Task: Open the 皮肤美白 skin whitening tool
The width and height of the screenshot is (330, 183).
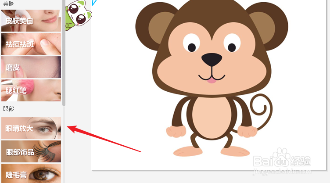Action: click(31, 21)
